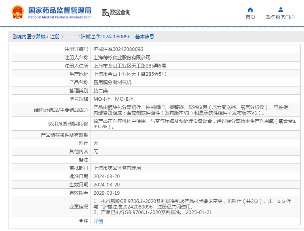Click the expiry date 2029-03-19

click(x=106, y=193)
